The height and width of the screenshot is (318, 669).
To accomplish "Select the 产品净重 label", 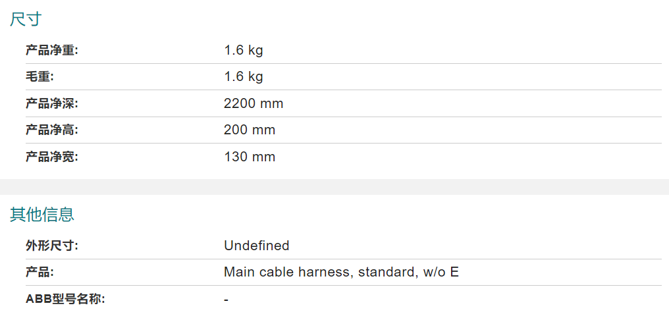I will click(52, 51).
